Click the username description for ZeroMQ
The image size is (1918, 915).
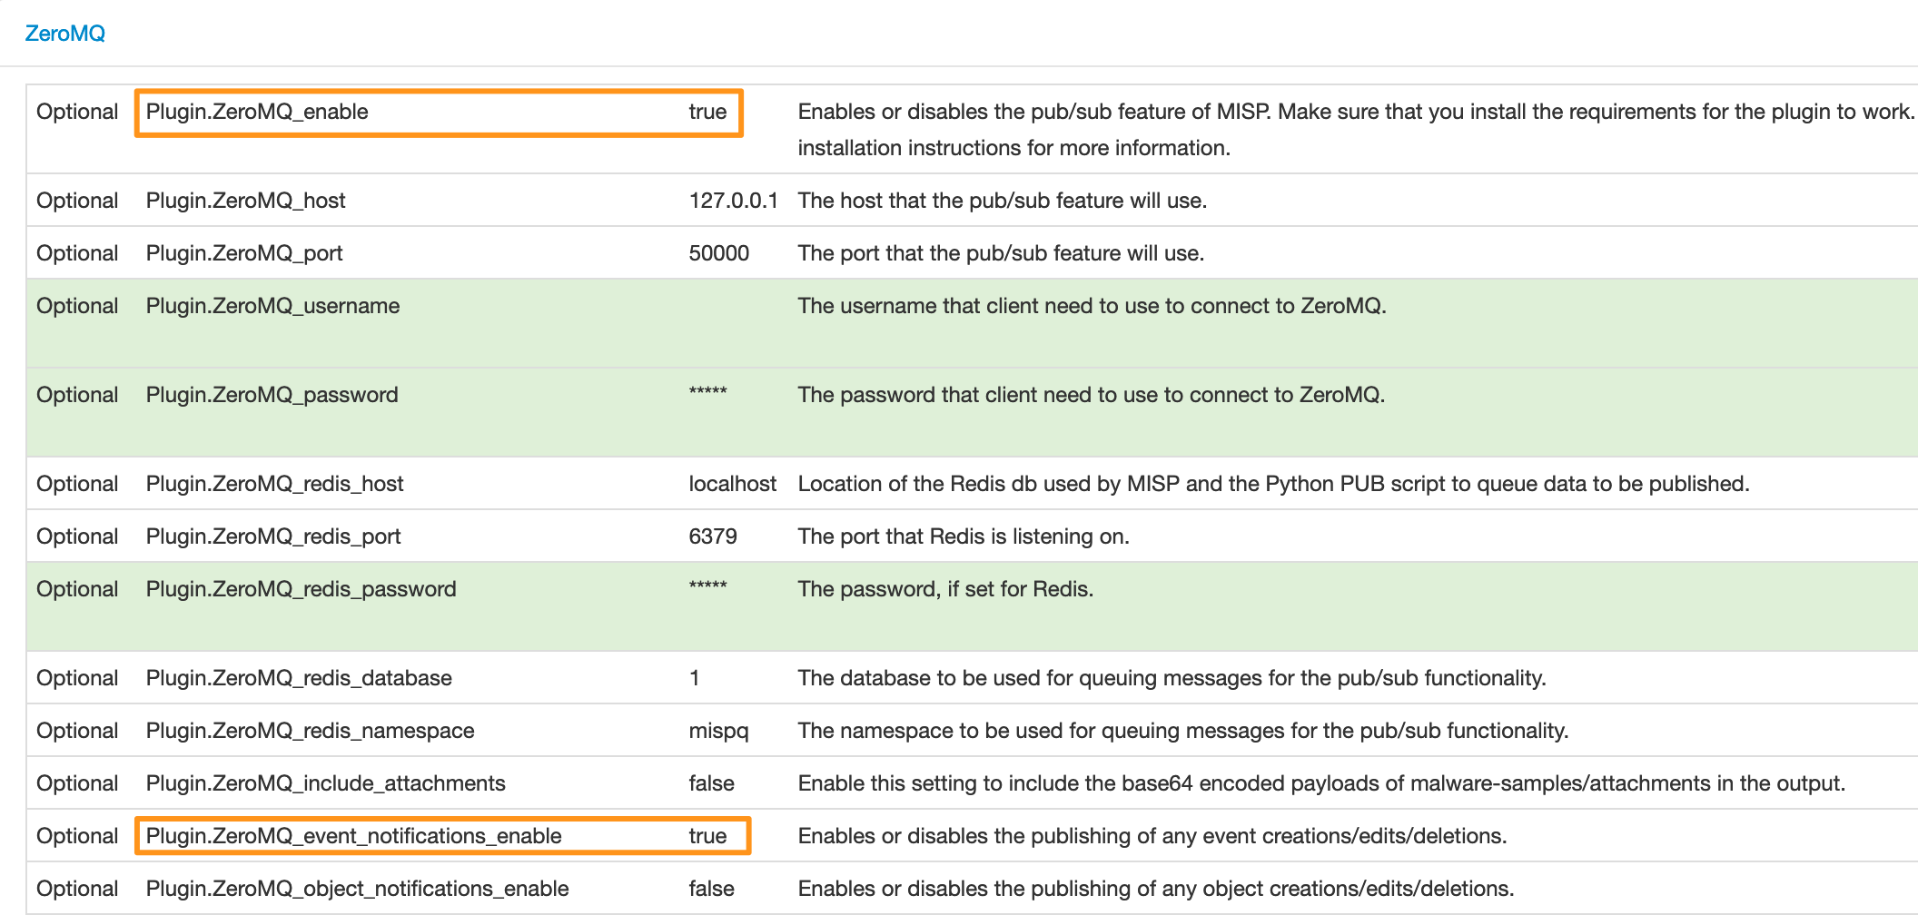1092,306
